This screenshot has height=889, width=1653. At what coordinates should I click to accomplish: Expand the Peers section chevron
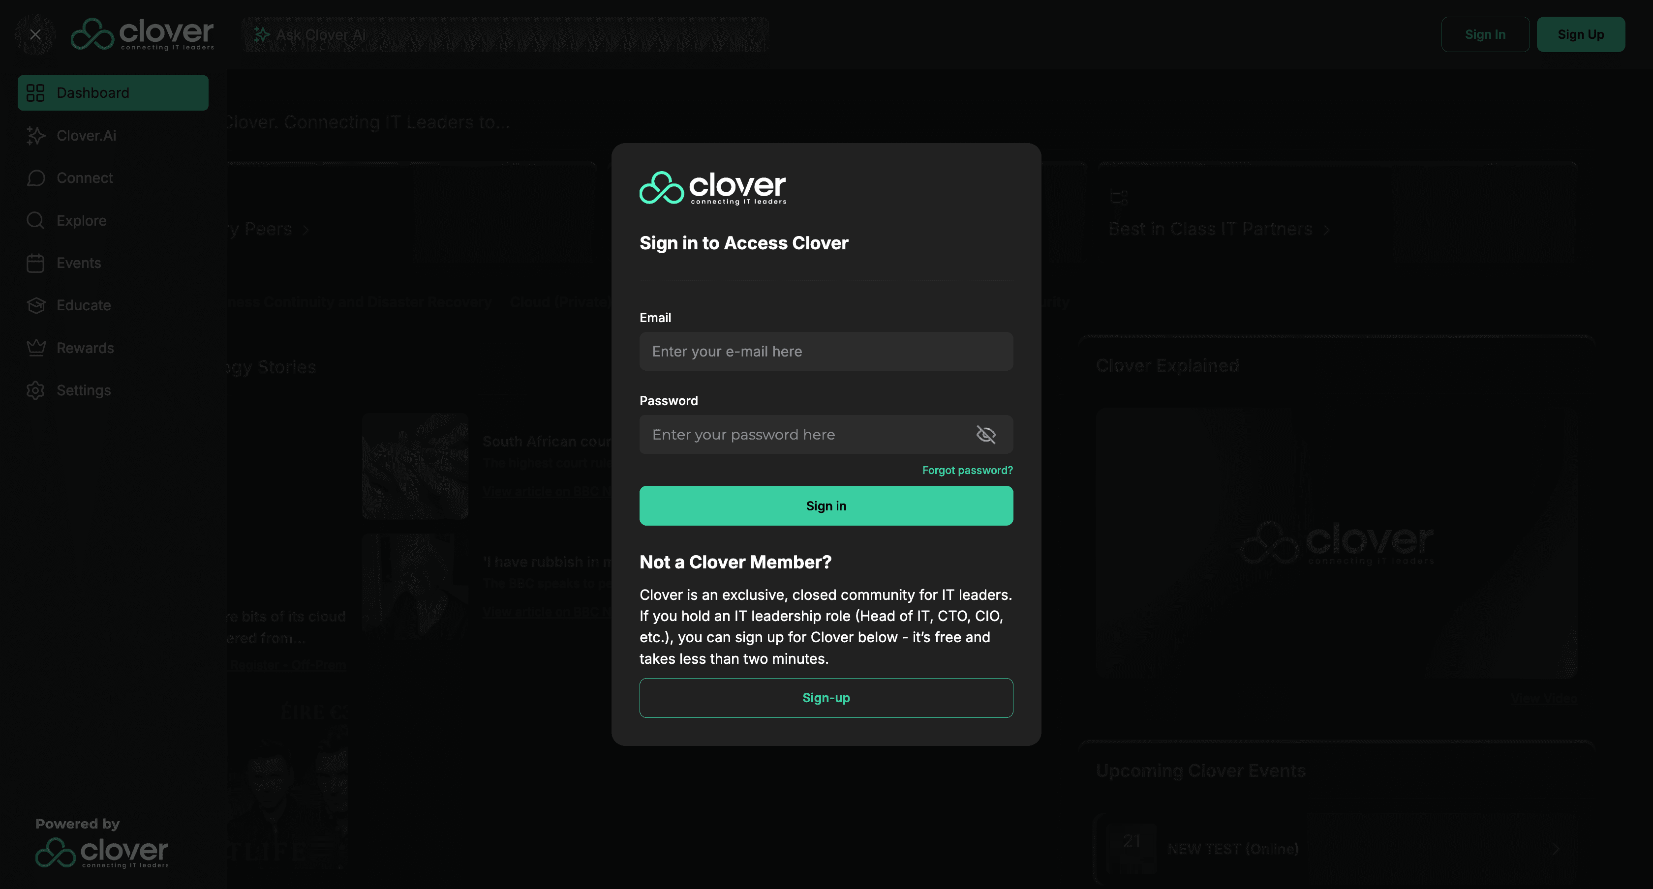pyautogui.click(x=306, y=229)
